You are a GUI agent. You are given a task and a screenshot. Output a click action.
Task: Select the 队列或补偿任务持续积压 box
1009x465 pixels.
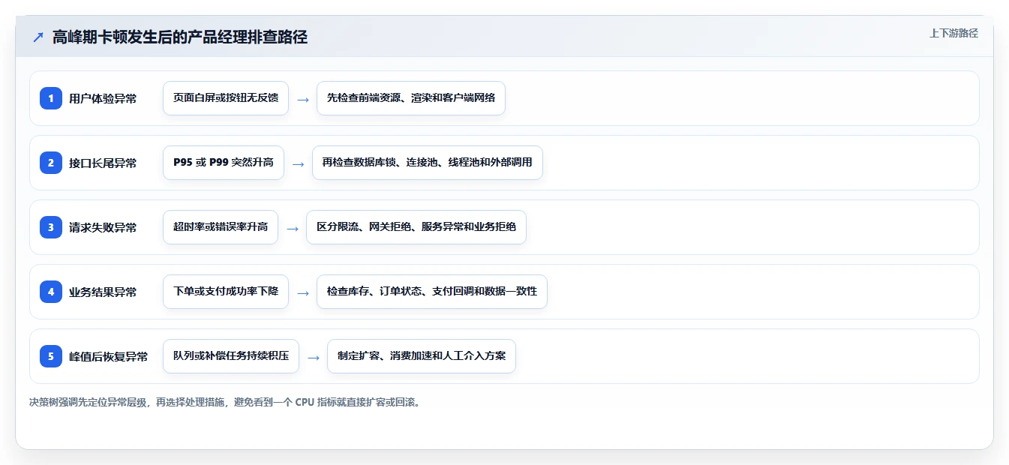pos(231,356)
